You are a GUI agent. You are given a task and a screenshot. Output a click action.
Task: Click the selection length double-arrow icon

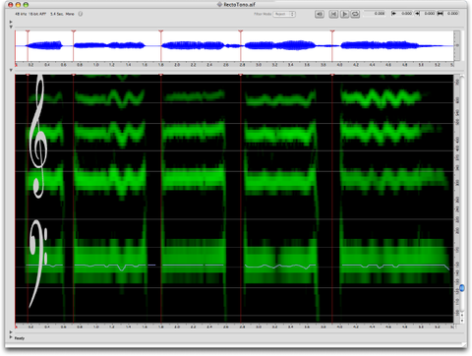click(x=441, y=14)
